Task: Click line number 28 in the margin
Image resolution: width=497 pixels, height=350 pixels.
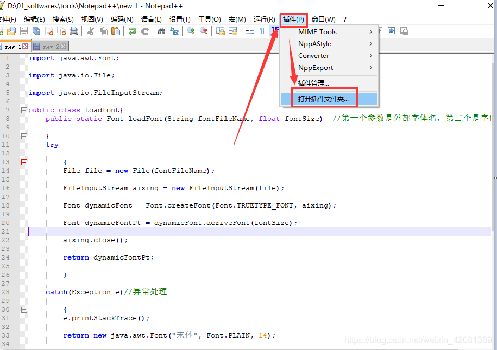Action: click(x=5, y=292)
